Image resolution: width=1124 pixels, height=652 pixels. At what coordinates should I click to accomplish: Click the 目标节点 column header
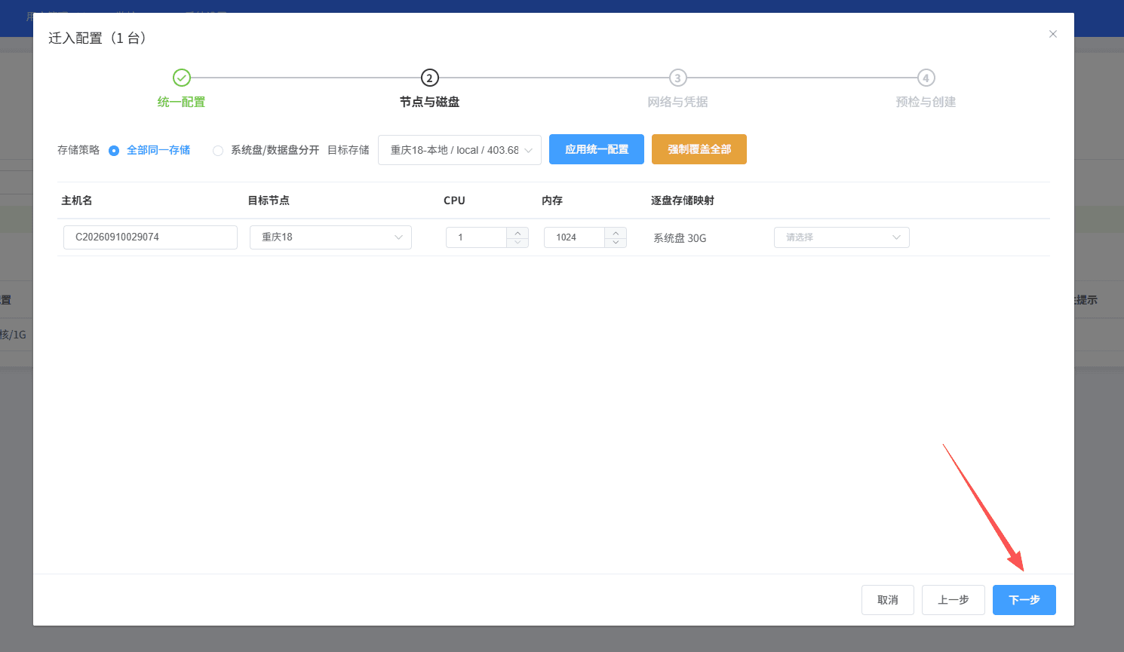point(269,200)
